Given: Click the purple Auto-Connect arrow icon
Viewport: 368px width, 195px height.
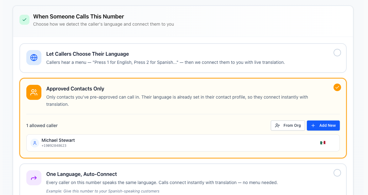Looking at the screenshot, I should point(34,178).
